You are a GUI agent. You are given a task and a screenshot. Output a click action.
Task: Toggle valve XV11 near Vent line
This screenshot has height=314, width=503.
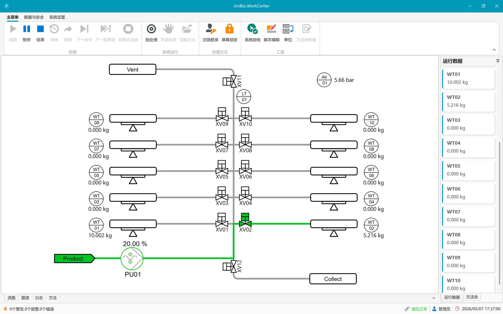(x=230, y=82)
